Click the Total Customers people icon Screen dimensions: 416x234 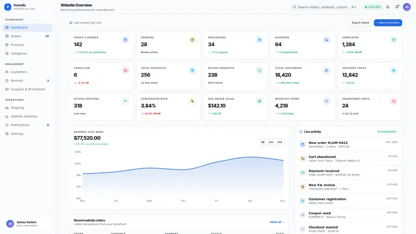(x=326, y=71)
